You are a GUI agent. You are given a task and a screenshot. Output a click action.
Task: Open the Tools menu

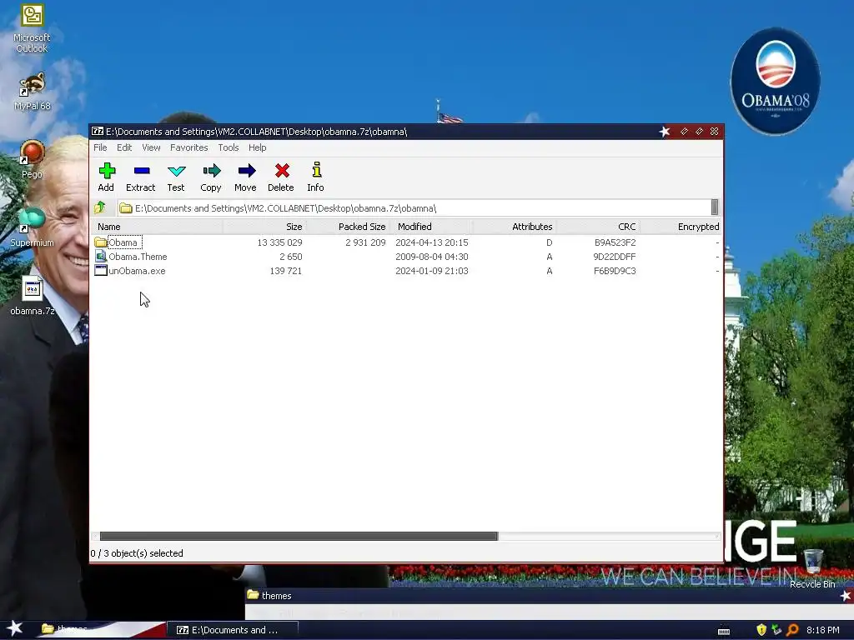tap(229, 147)
